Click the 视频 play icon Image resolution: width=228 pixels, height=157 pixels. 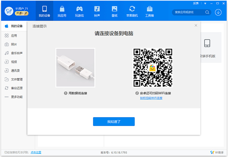coord(7,62)
